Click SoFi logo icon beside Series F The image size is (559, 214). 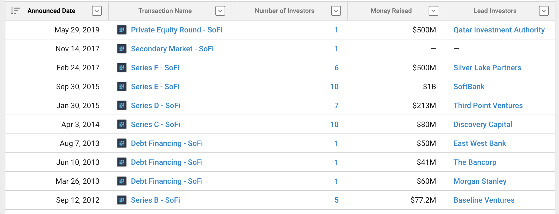[122, 68]
